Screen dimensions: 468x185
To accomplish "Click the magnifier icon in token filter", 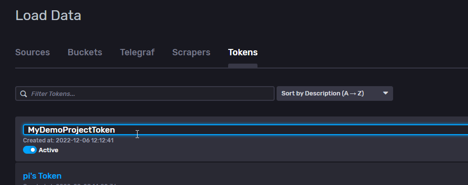I will (23, 93).
